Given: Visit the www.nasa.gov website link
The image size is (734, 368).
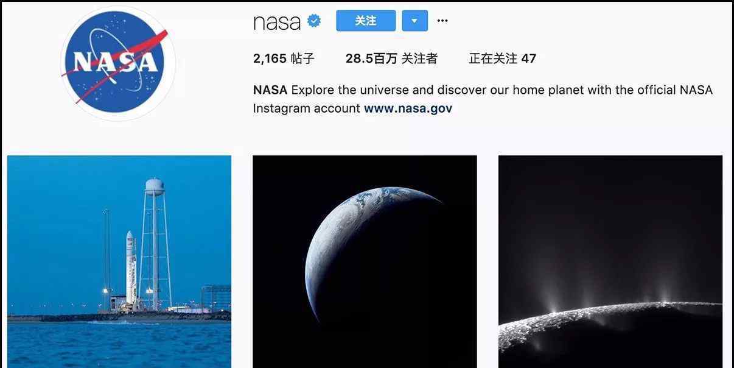Looking at the screenshot, I should point(408,108).
